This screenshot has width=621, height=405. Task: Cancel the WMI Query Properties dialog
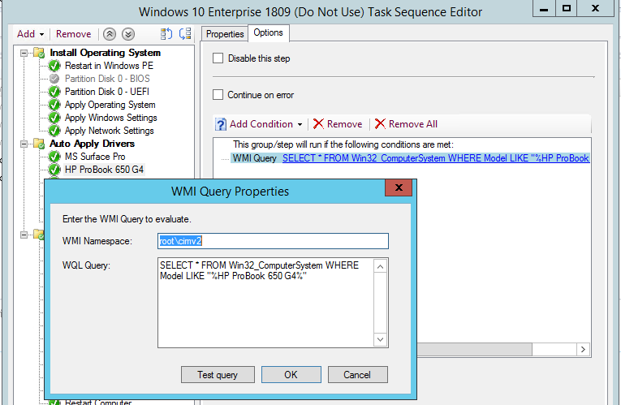(x=358, y=374)
